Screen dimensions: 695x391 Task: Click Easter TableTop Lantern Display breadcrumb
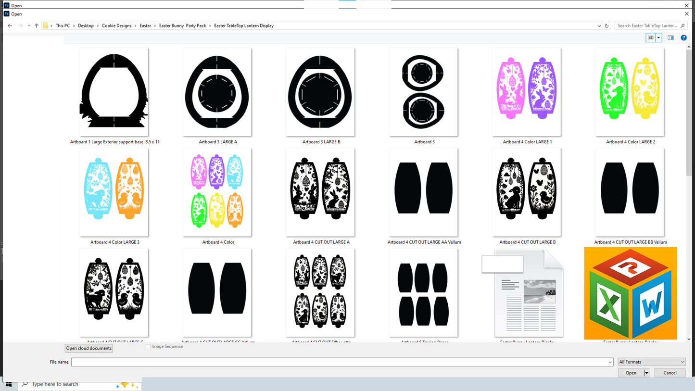[244, 26]
